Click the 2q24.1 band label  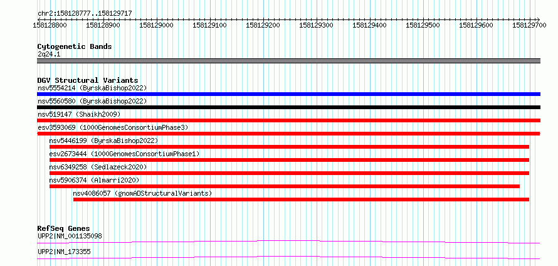point(48,54)
